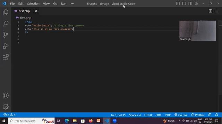The height and width of the screenshot is (124, 222).
Task: Open the Selection menu
Action: [x=33, y=4]
